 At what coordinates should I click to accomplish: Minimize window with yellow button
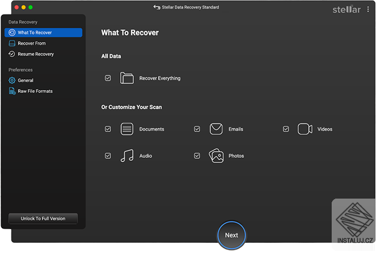pos(24,7)
